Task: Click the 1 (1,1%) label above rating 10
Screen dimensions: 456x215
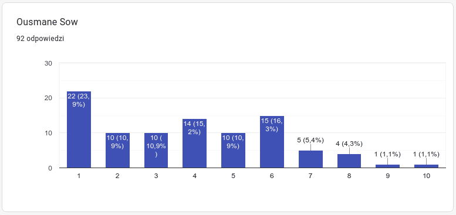Action: (x=426, y=154)
